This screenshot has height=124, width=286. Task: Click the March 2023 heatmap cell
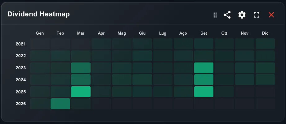[x=81, y=68]
